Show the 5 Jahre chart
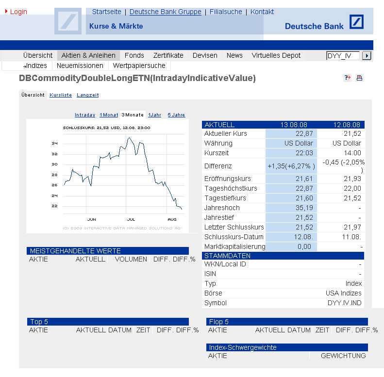 [176, 115]
